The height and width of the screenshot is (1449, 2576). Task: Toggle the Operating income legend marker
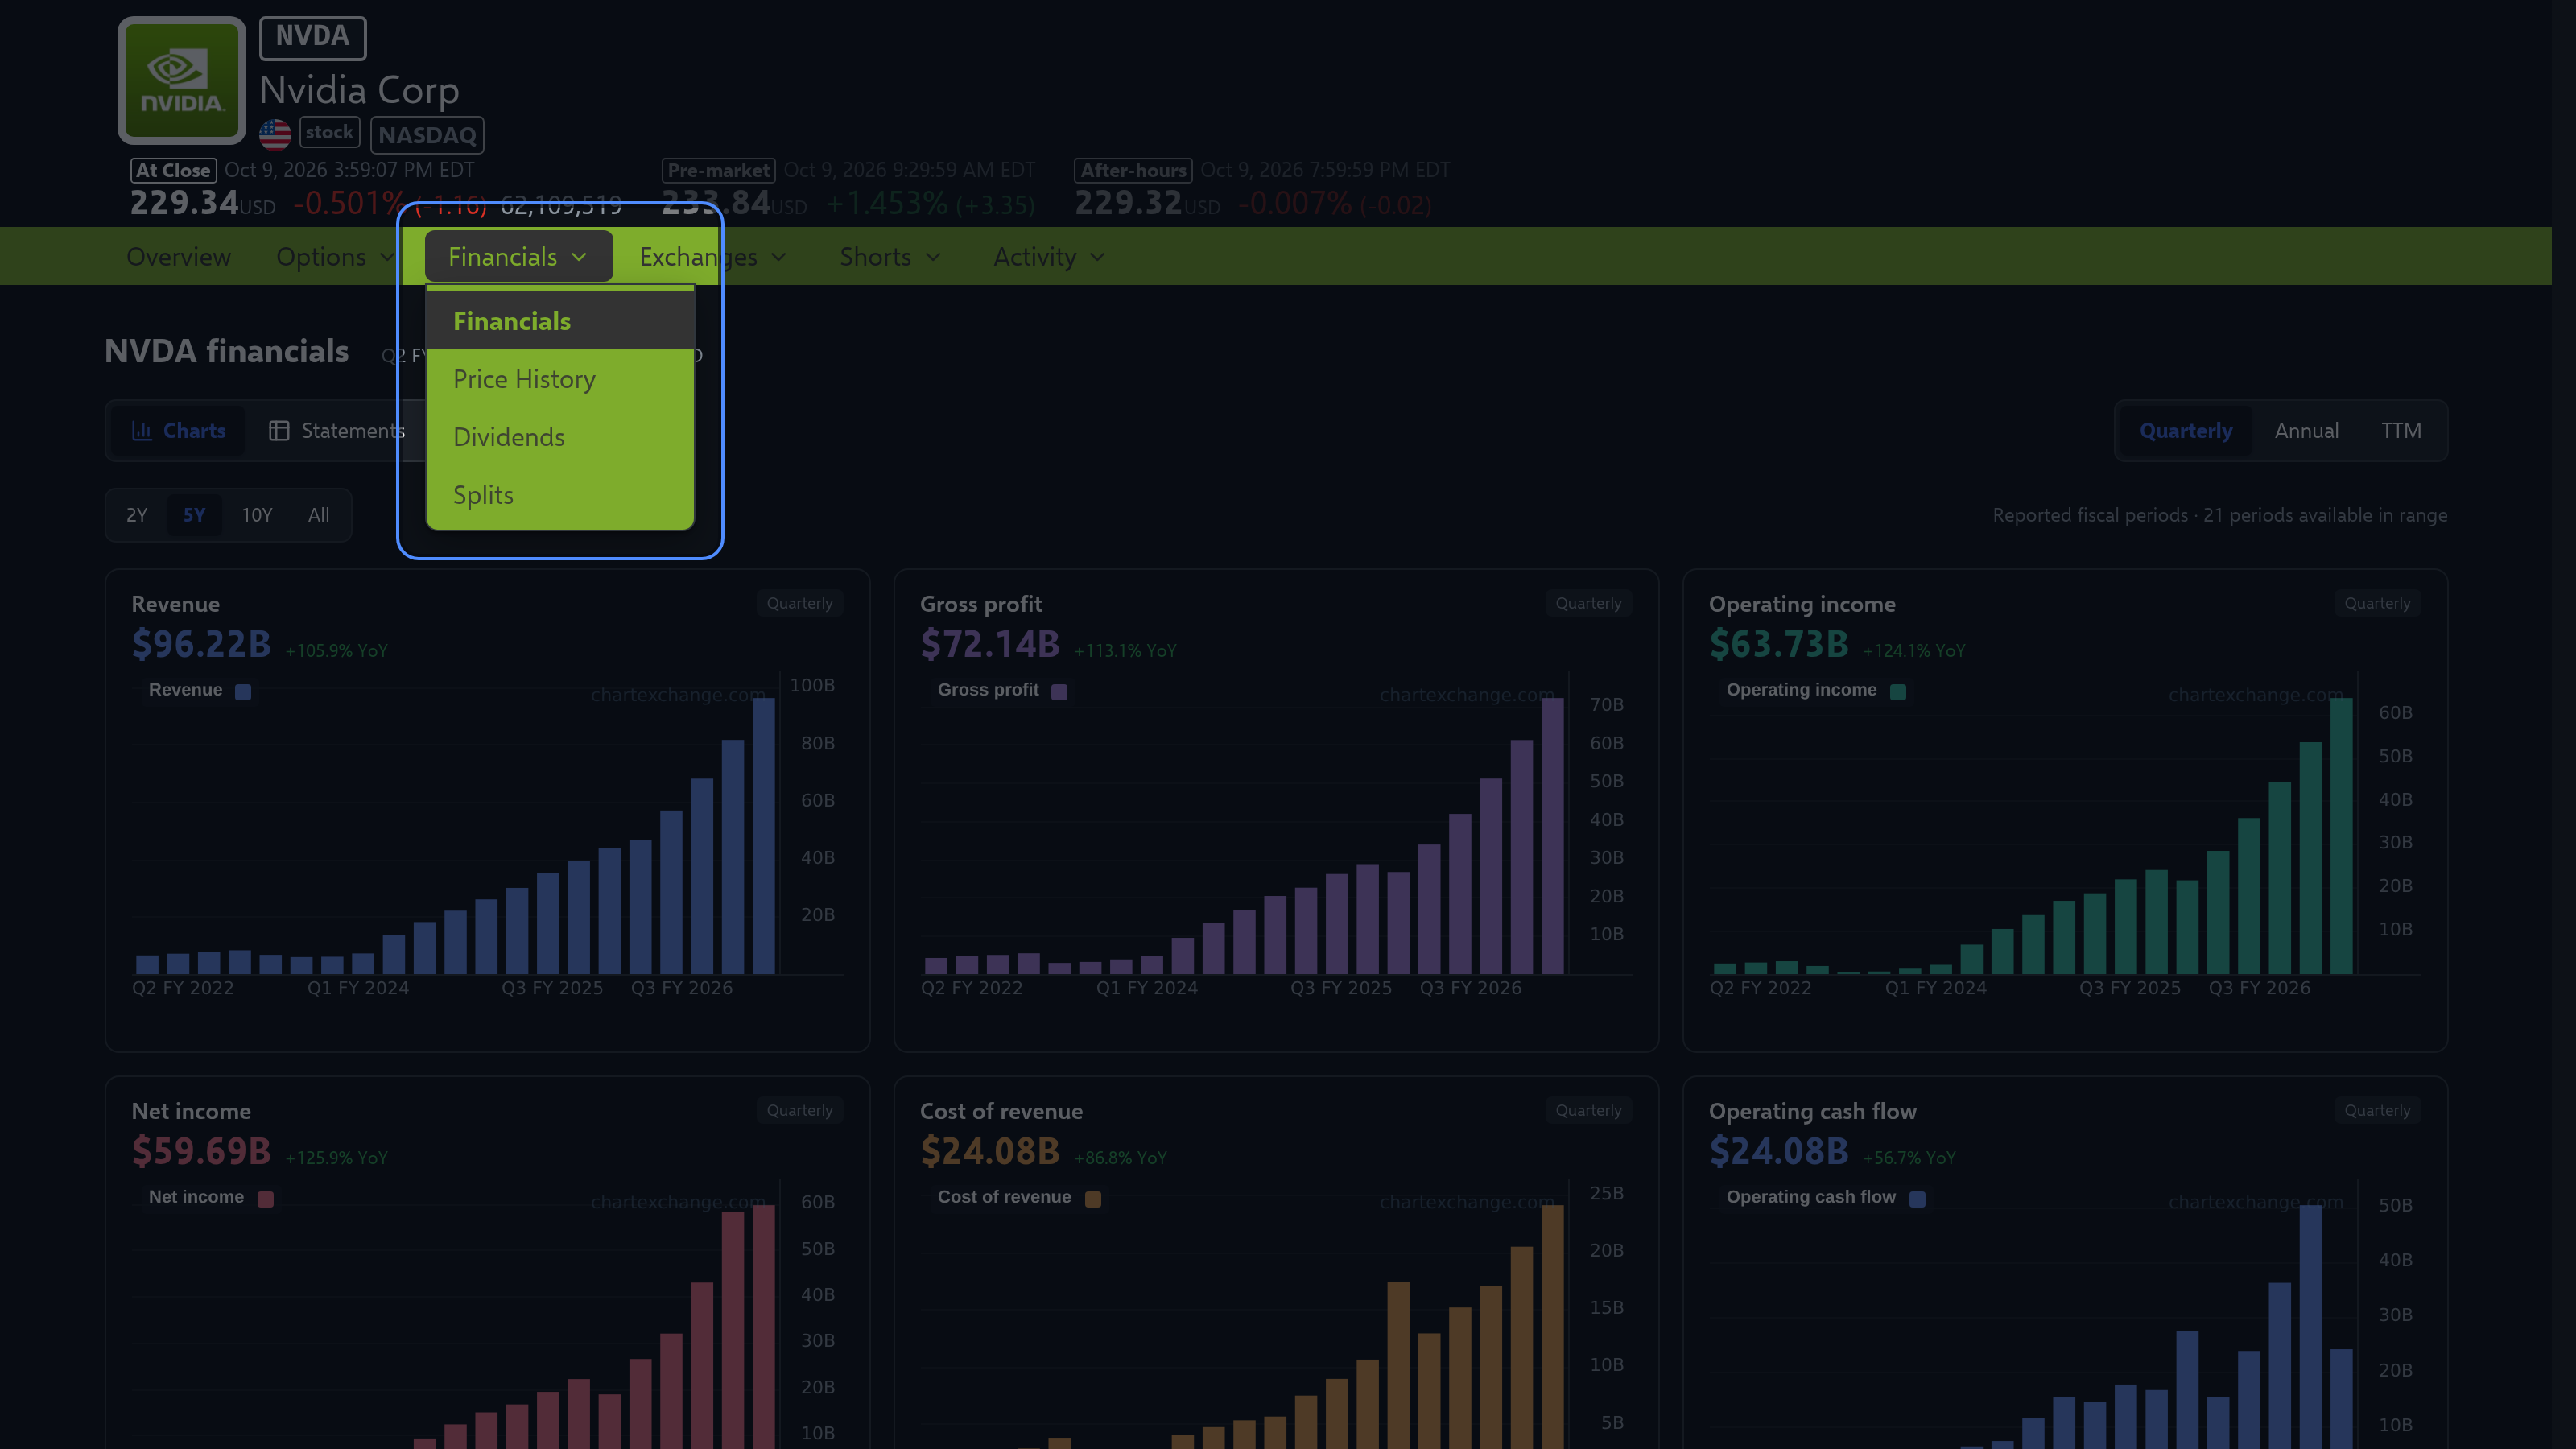point(1898,692)
